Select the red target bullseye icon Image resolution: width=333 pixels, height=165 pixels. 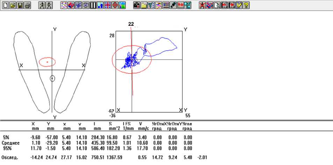115,5
